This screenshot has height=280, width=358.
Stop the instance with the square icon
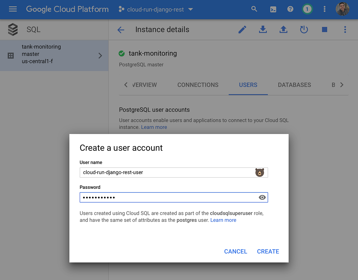coord(324,29)
